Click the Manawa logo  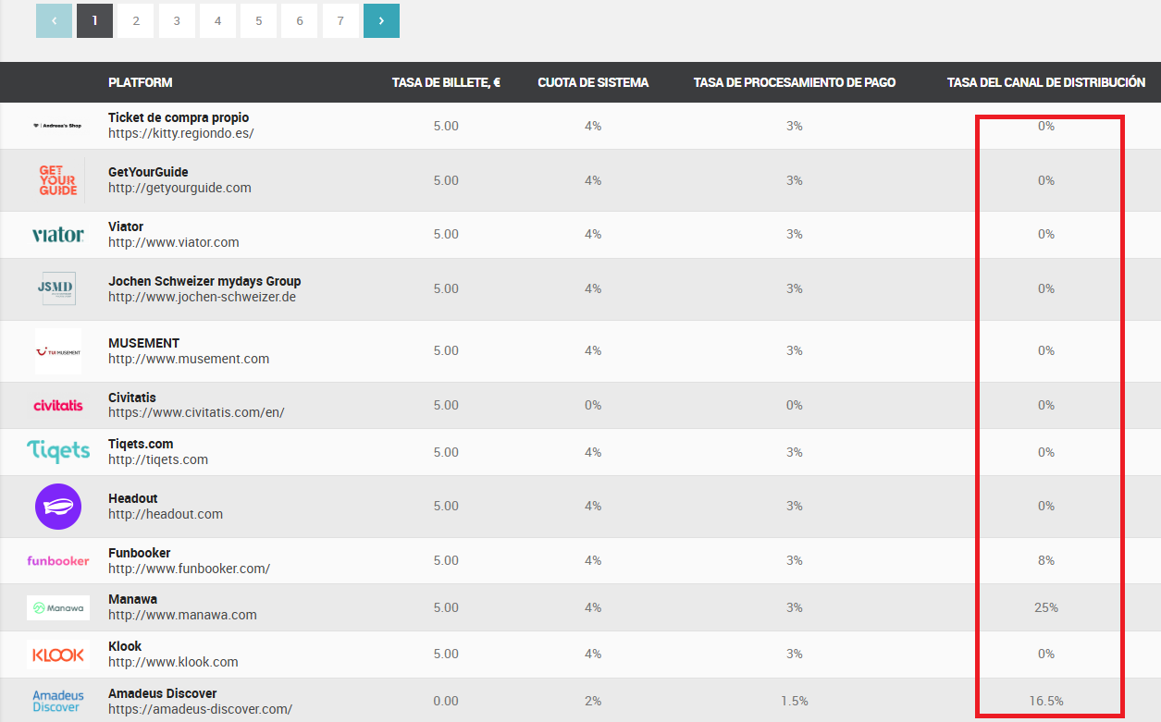tap(58, 607)
